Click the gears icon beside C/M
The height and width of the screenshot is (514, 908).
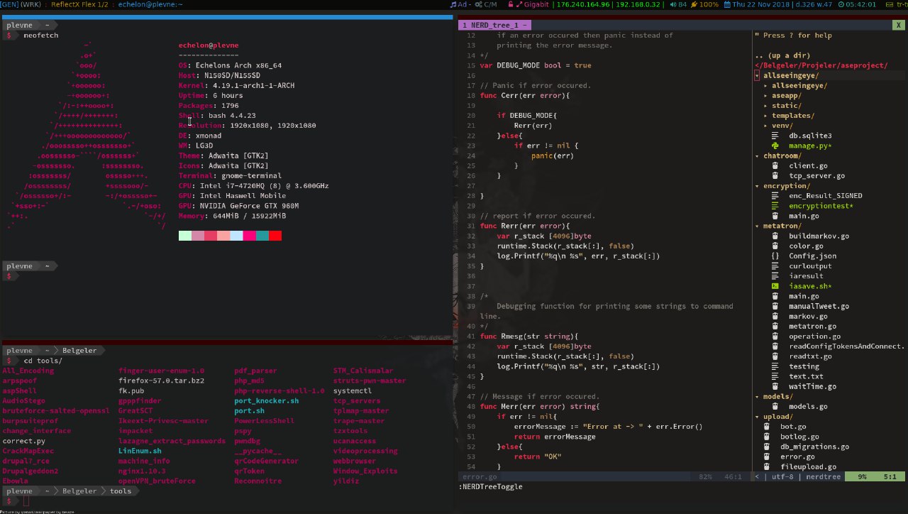coord(478,4)
